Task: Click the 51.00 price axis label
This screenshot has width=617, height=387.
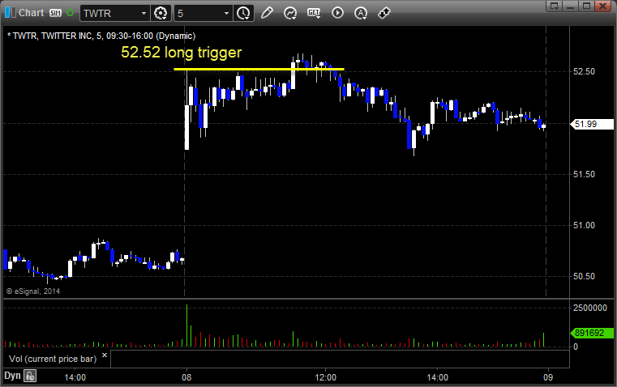Action: pyautogui.click(x=584, y=226)
